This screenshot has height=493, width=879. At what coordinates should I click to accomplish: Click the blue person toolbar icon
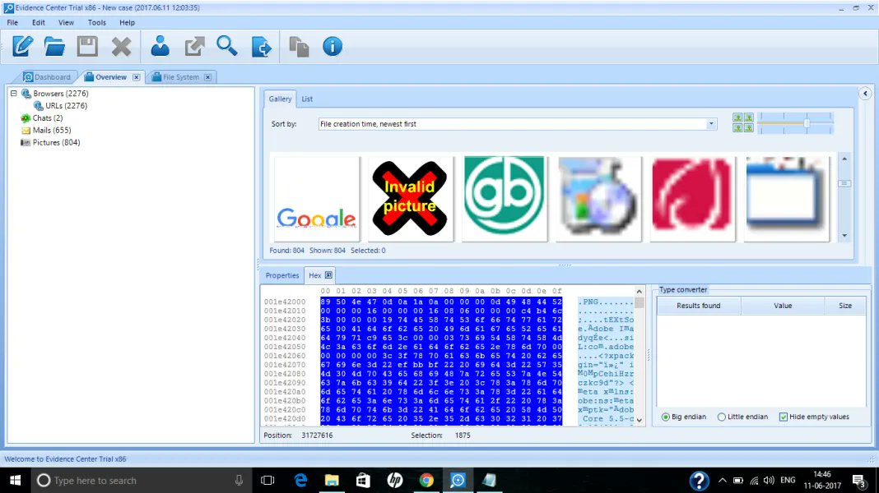click(x=160, y=46)
